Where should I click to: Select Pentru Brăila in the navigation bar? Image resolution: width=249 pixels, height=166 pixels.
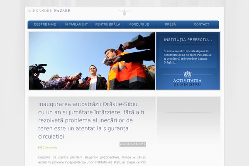107,24
